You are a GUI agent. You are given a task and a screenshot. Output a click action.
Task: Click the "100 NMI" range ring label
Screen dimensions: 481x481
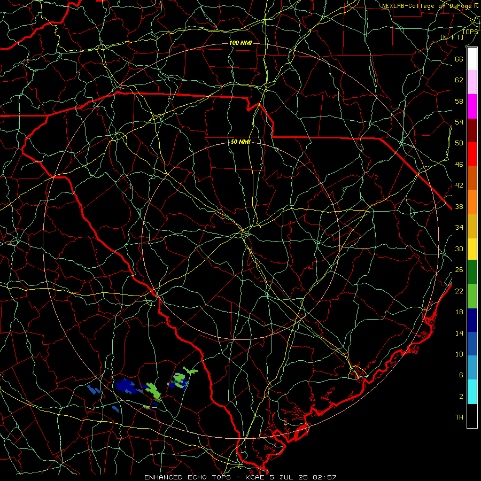pyautogui.click(x=241, y=43)
